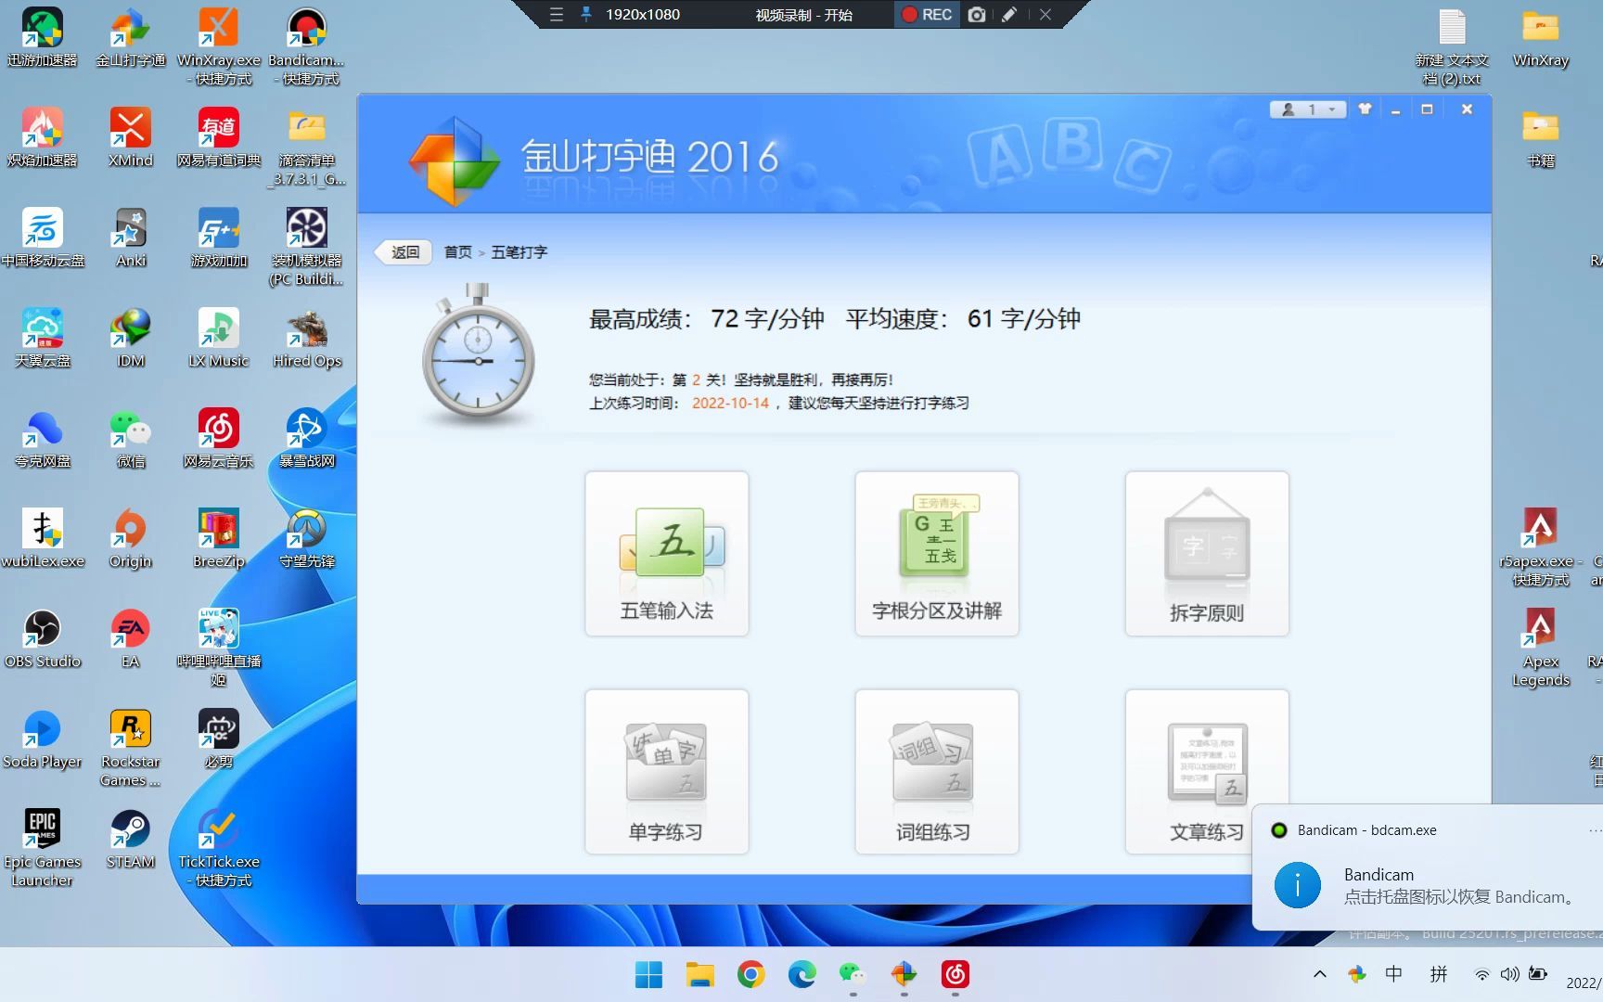
Task: Take a screenshot with the camera icon
Action: tap(976, 14)
